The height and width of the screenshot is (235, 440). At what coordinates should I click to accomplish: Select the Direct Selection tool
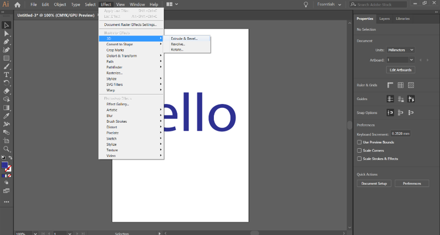click(x=7, y=34)
